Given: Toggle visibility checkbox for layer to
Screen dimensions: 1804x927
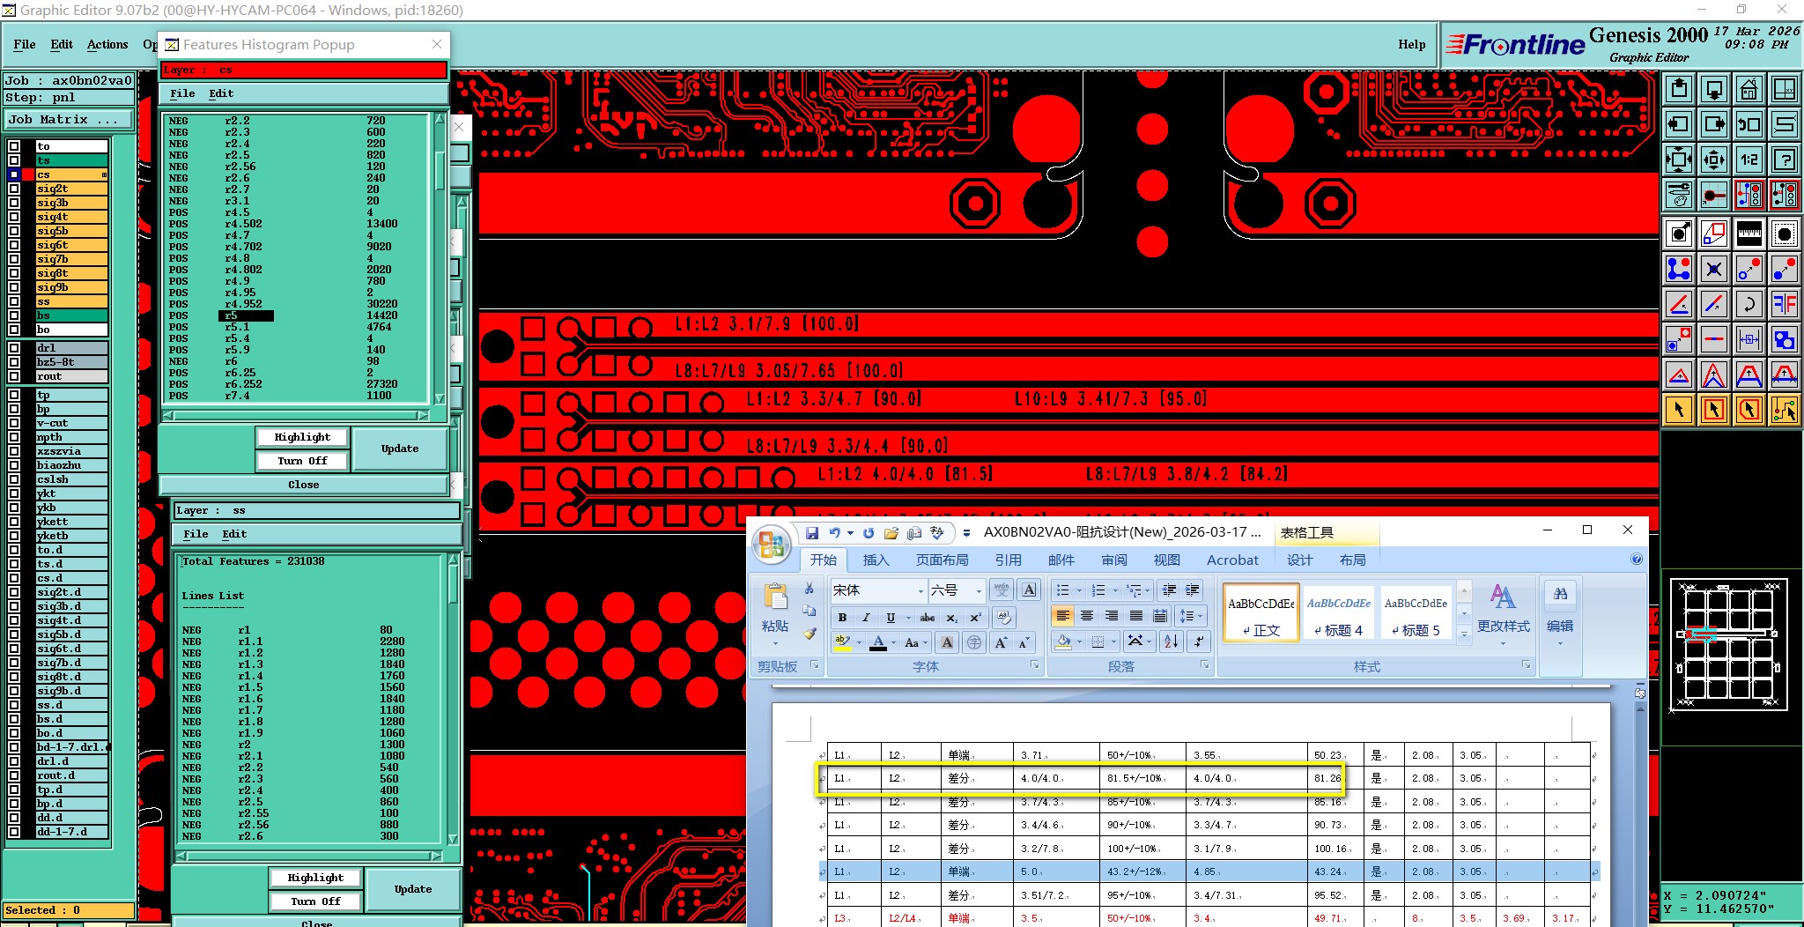Looking at the screenshot, I should 14,146.
